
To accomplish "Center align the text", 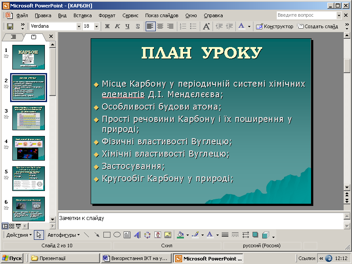I will [x=160, y=26].
